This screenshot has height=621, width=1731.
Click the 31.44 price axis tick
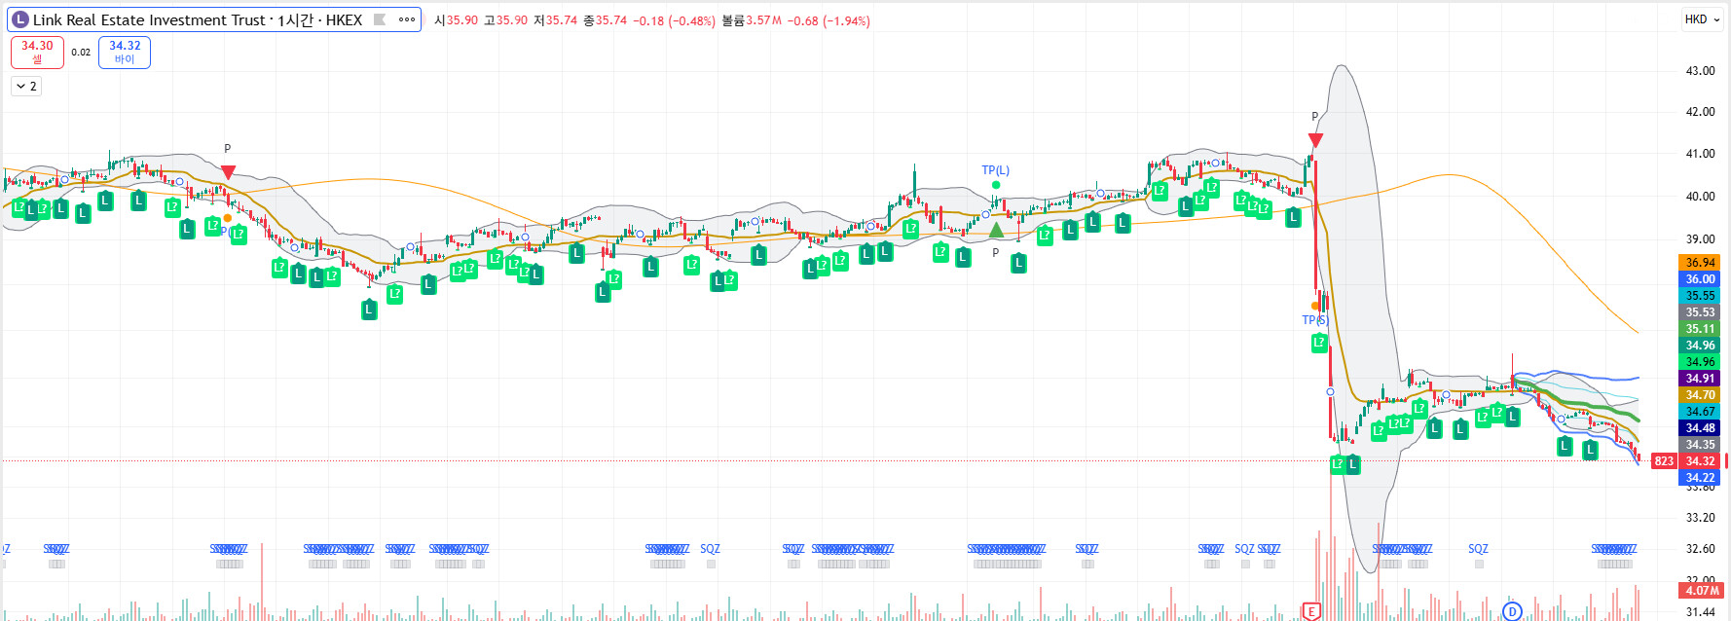tap(1700, 612)
